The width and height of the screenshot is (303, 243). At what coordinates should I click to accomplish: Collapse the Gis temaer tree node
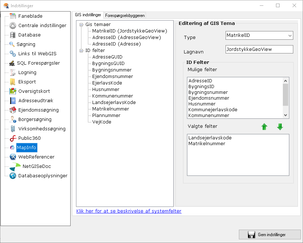coord(81,24)
